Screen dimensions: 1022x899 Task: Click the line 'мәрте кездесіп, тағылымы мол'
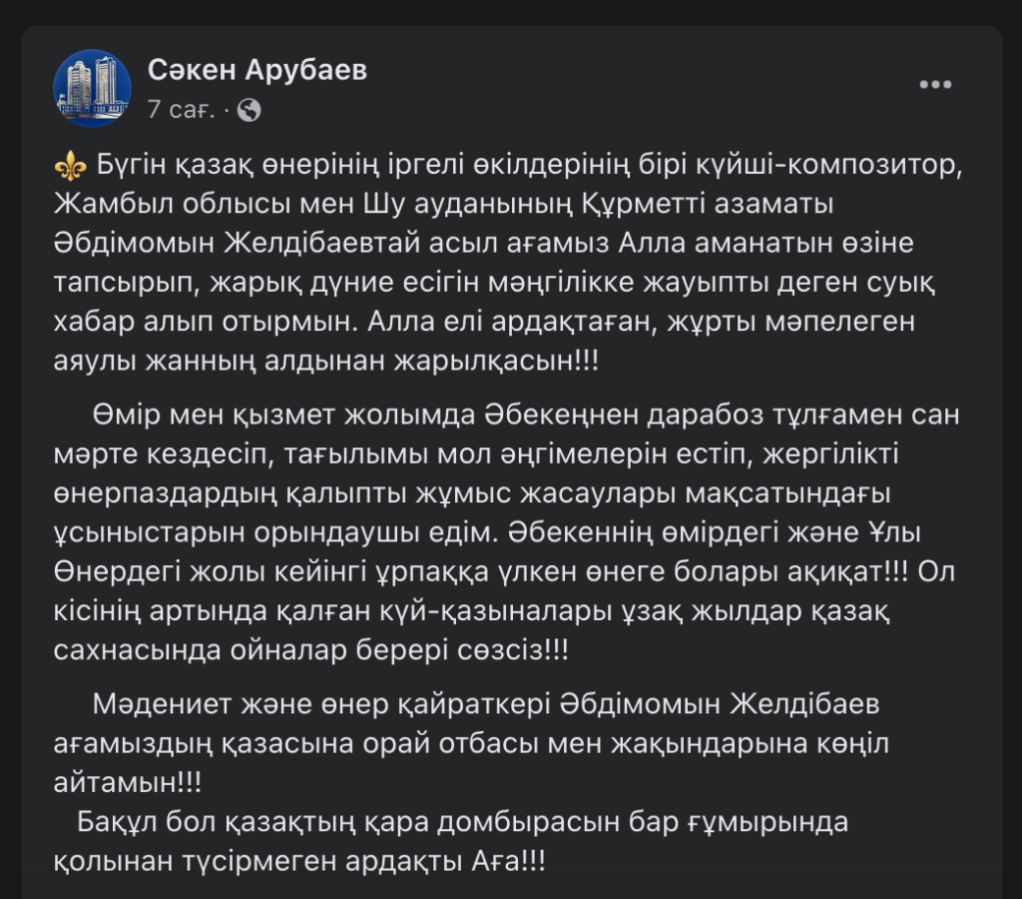[x=476, y=454]
